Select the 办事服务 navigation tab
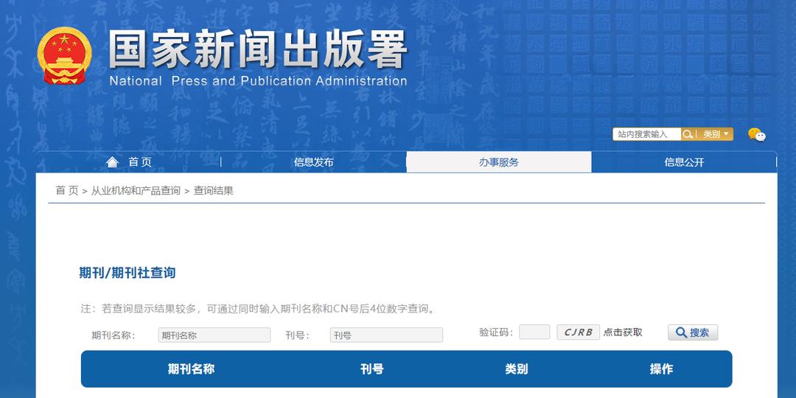The image size is (796, 398). (x=499, y=162)
